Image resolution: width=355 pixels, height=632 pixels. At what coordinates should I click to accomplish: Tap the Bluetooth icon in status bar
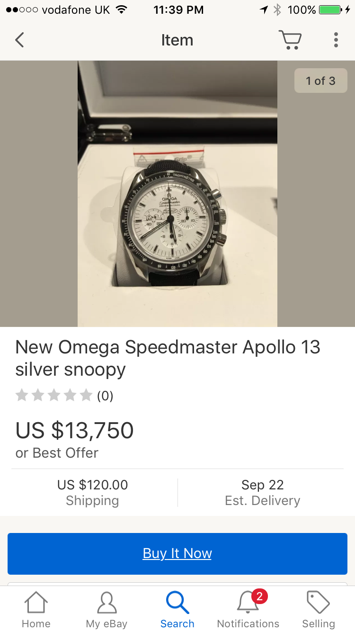coord(277,10)
